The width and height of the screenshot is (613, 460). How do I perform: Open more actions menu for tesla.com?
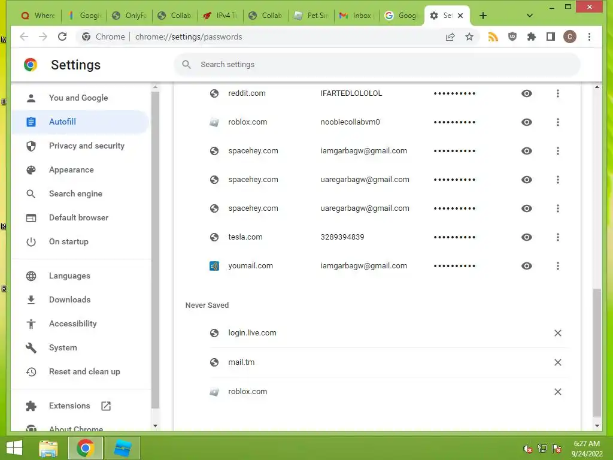[x=558, y=237]
